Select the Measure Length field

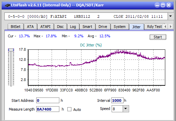[x=48, y=109]
